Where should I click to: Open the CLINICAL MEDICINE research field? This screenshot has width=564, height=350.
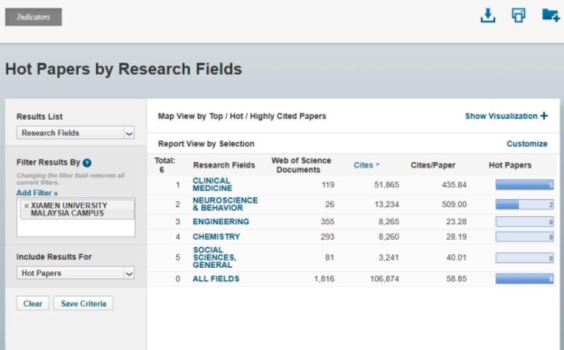(x=212, y=184)
